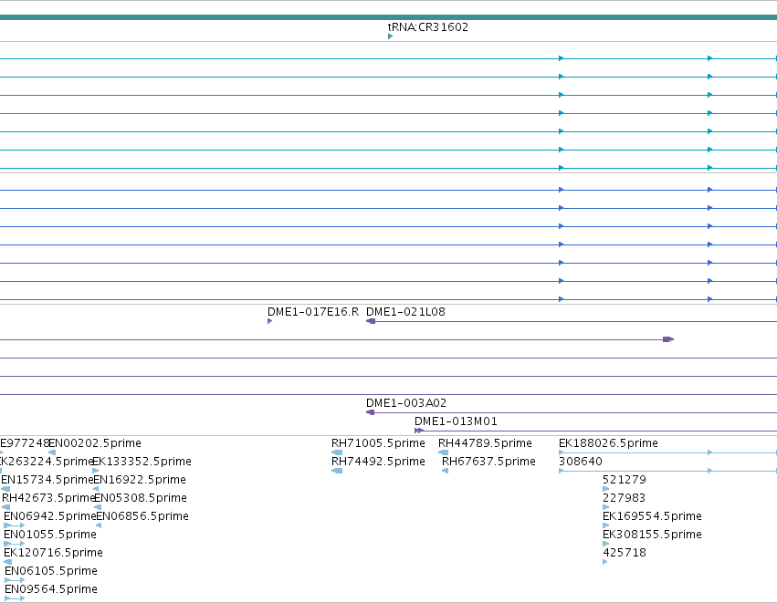Click the RH71005.5prime arrow glyph
The height and width of the screenshot is (603, 777).
(337, 452)
